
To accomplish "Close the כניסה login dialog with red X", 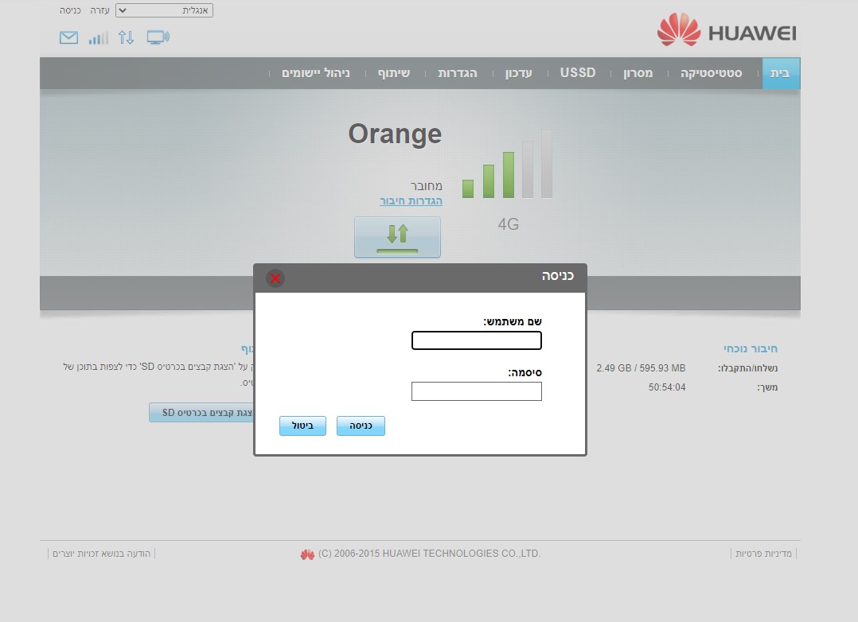I will coord(275,278).
